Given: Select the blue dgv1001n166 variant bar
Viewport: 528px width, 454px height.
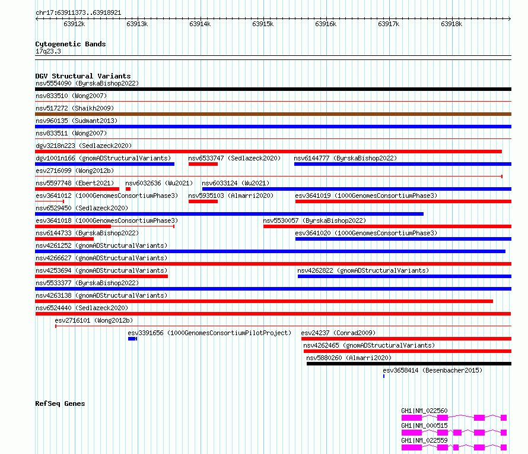Looking at the screenshot, I should coord(105,164).
